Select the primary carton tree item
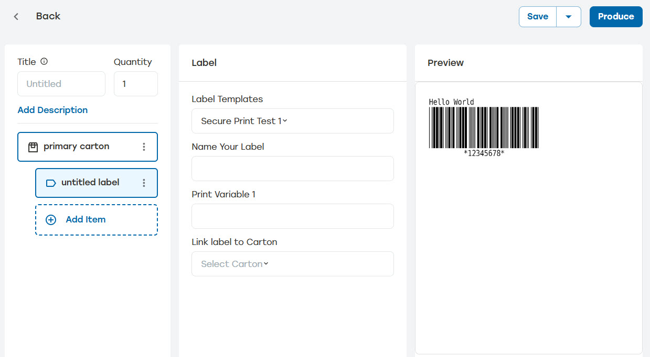650x357 pixels. pos(88,147)
